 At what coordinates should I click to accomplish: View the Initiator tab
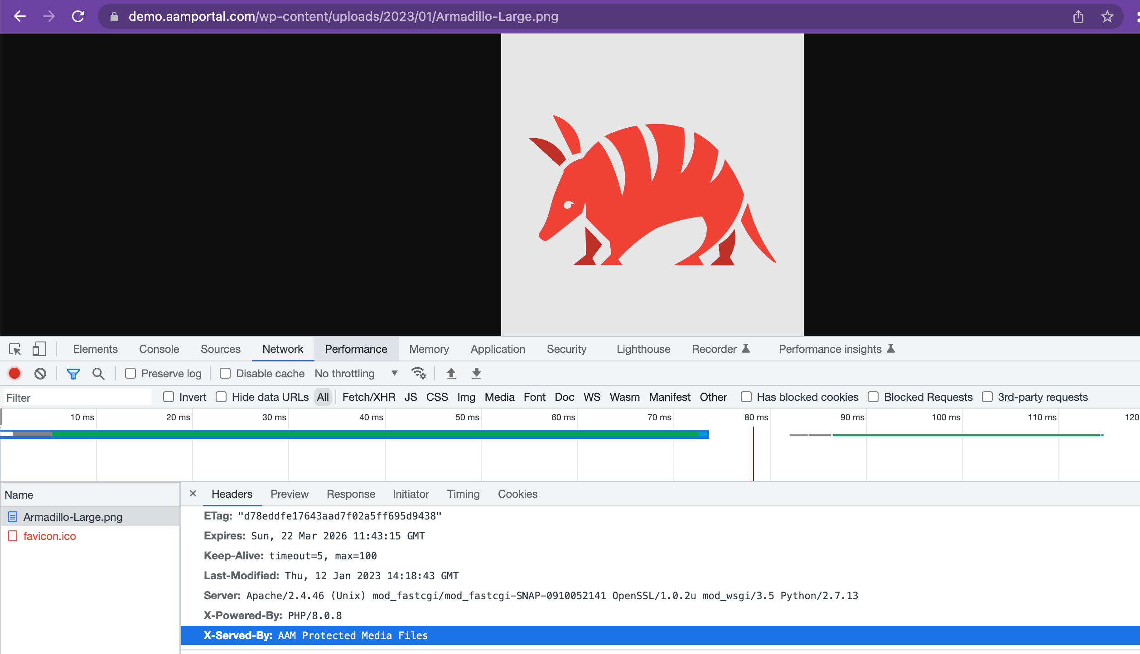pos(411,494)
